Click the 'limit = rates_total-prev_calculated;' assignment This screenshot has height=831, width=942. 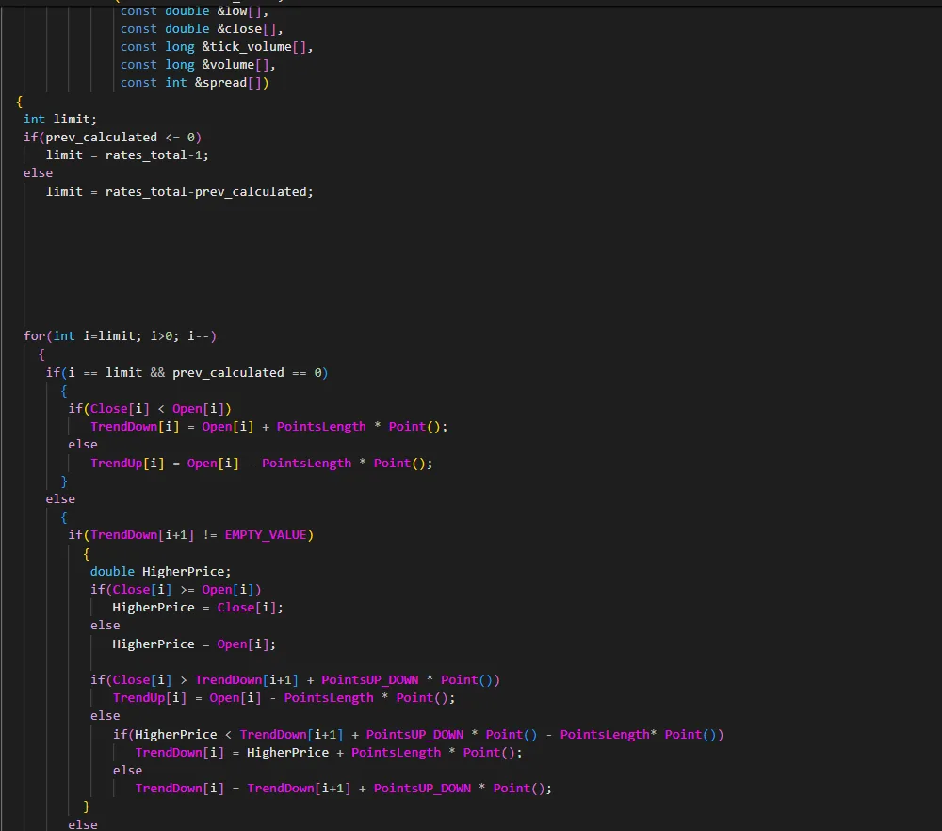180,191
